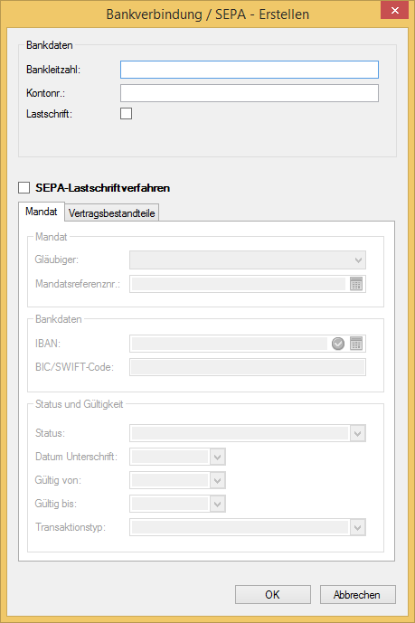Select the Mandat tab
Image resolution: width=415 pixels, height=623 pixels.
[42, 212]
